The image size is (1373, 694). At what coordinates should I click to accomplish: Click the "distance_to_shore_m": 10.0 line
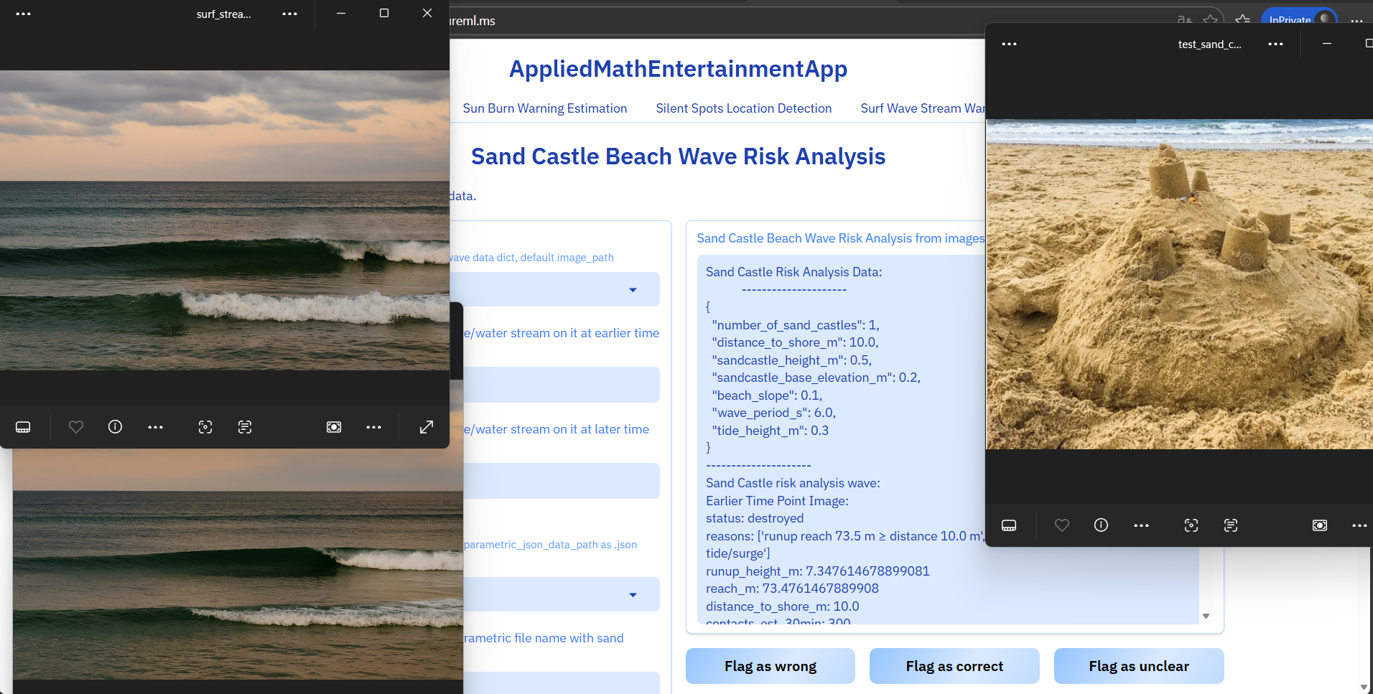(795, 342)
